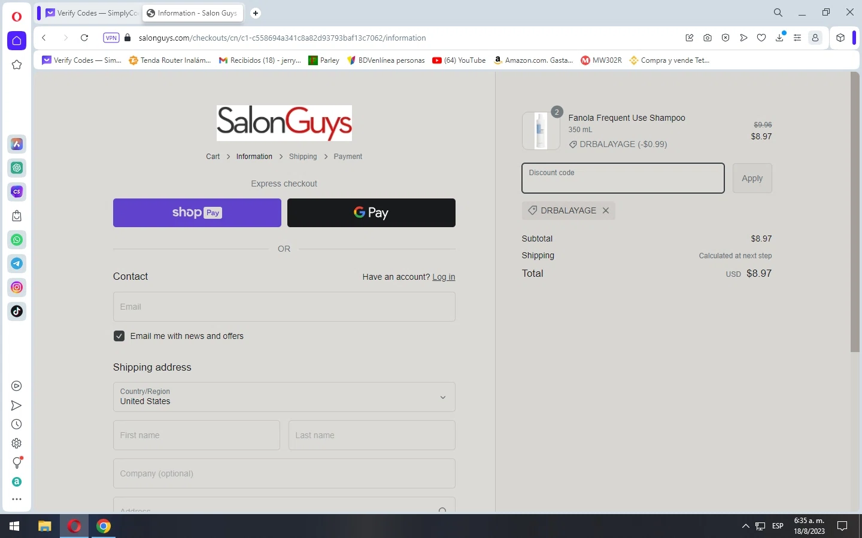The image size is (862, 538).
Task: Open Windows notification center
Action: 842,526
